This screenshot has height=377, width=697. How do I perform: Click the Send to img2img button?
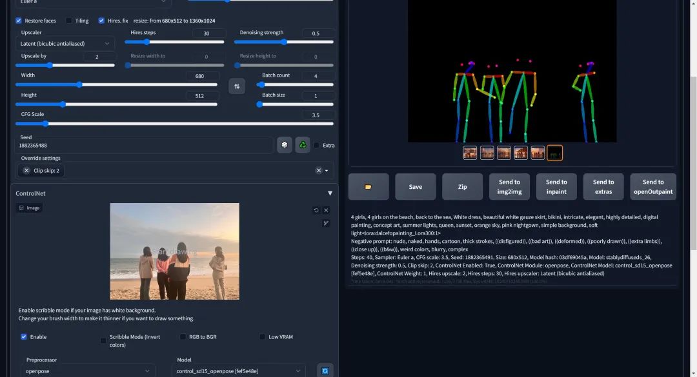[x=509, y=187]
